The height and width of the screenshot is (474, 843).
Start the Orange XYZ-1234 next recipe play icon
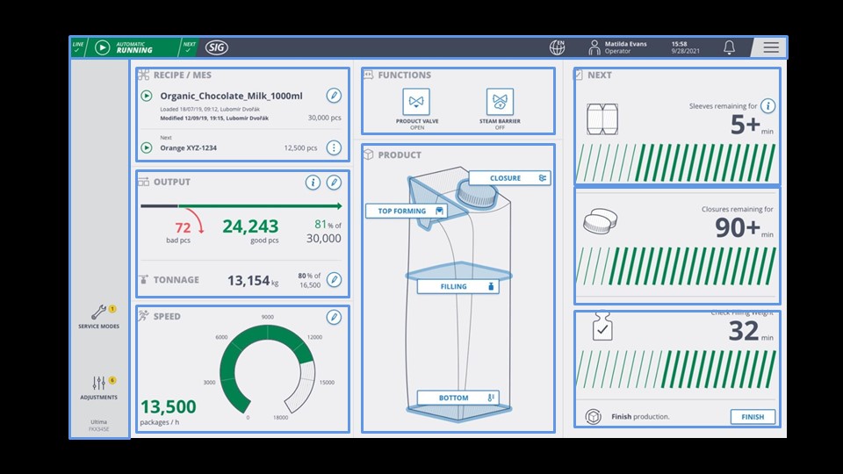147,147
